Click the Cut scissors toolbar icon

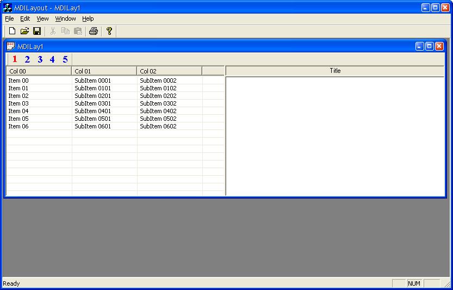click(x=53, y=31)
